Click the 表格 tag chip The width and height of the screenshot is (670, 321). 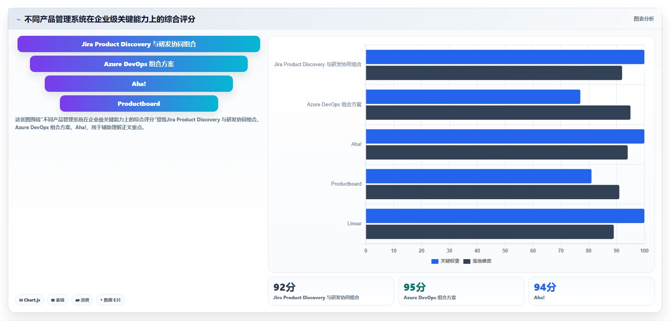click(x=58, y=300)
